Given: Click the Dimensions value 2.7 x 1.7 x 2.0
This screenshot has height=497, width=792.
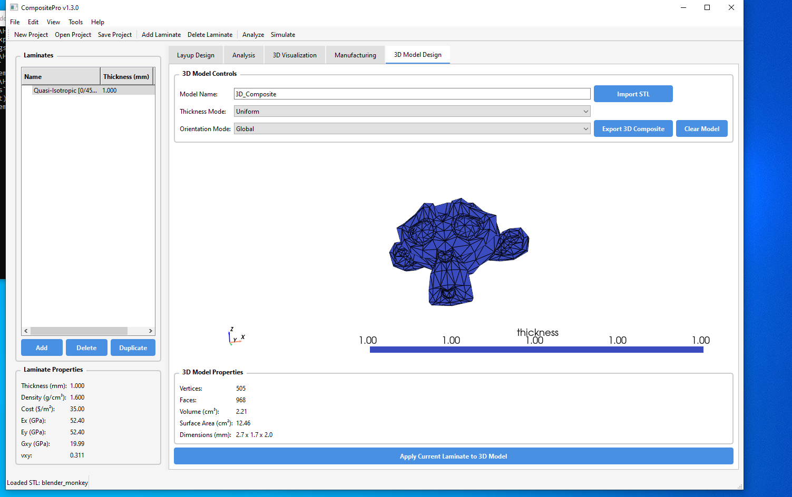Looking at the screenshot, I should point(254,435).
